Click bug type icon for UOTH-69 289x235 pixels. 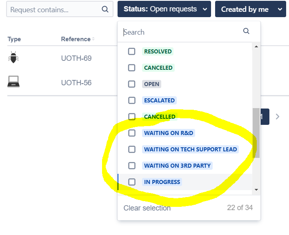13,57
